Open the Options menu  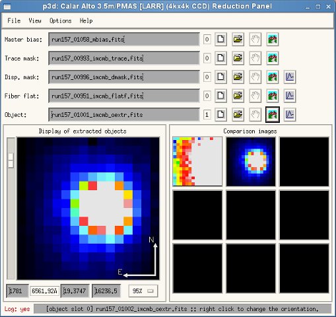pyautogui.click(x=61, y=20)
